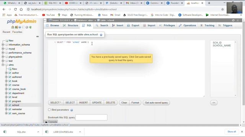The image size is (245, 137).
Task: Open the Console bar
Action: 51,122
